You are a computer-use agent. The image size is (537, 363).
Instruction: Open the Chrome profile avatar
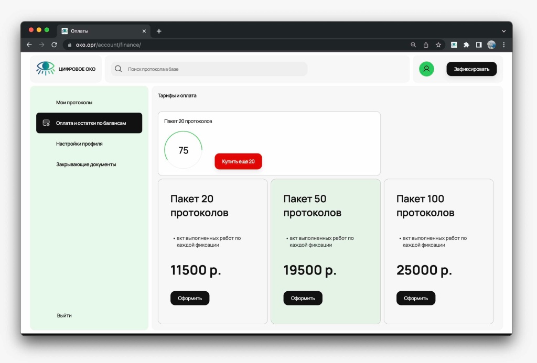(x=491, y=45)
